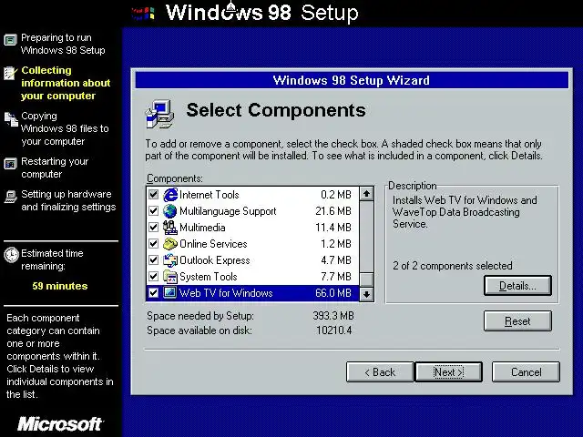This screenshot has height=437, width=583.
Task: Go back with the Back button
Action: [x=380, y=372]
